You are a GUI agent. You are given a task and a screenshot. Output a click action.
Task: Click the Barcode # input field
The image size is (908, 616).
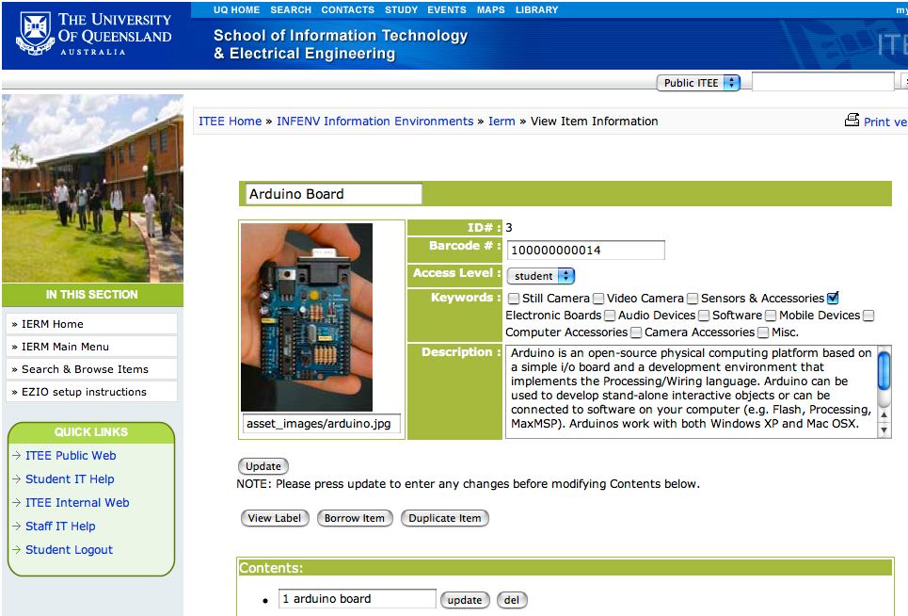pyautogui.click(x=586, y=251)
